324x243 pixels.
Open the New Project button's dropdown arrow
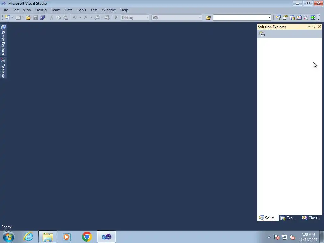[13, 18]
